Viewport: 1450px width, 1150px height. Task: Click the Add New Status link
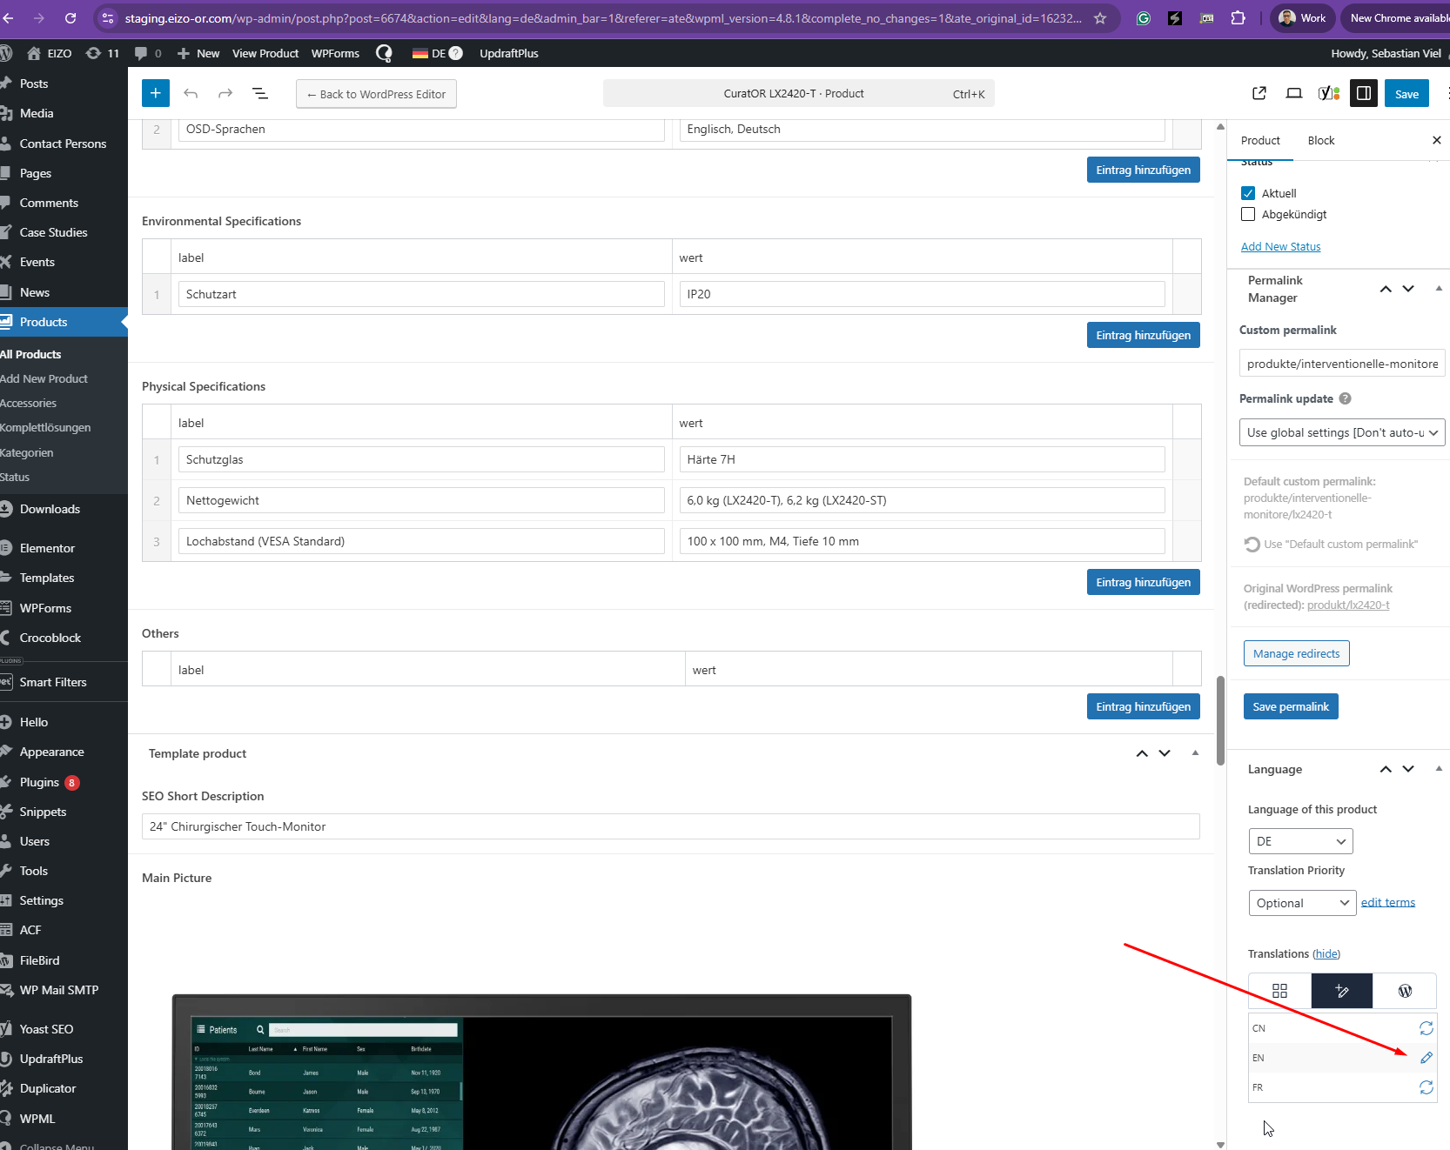tap(1280, 247)
